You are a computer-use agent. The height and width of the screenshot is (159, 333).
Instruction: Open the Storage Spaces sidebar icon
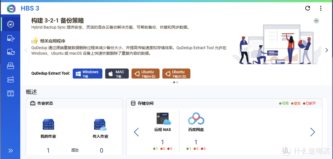(10, 79)
